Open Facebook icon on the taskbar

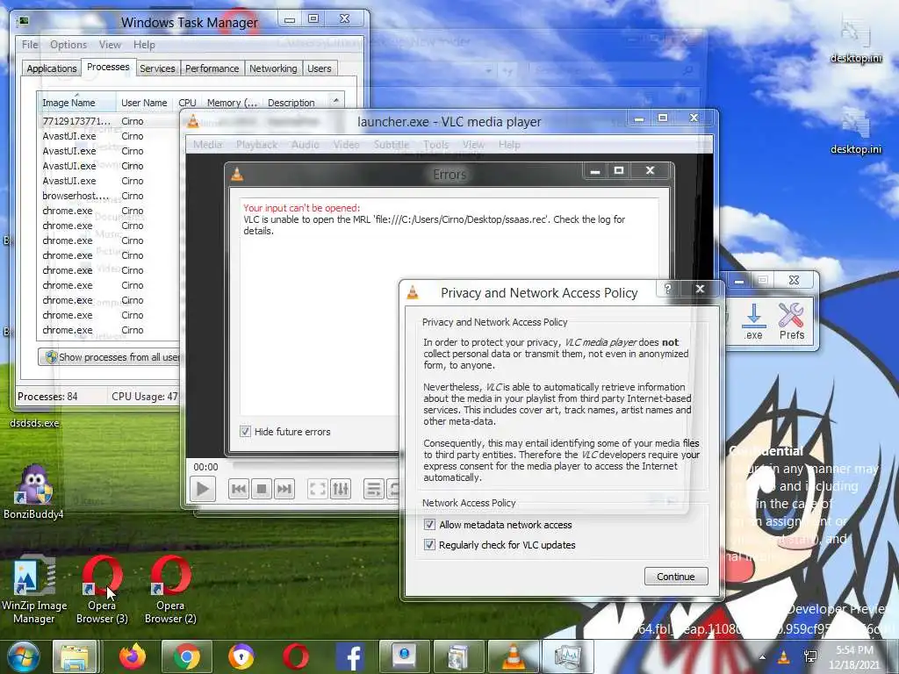(x=350, y=656)
